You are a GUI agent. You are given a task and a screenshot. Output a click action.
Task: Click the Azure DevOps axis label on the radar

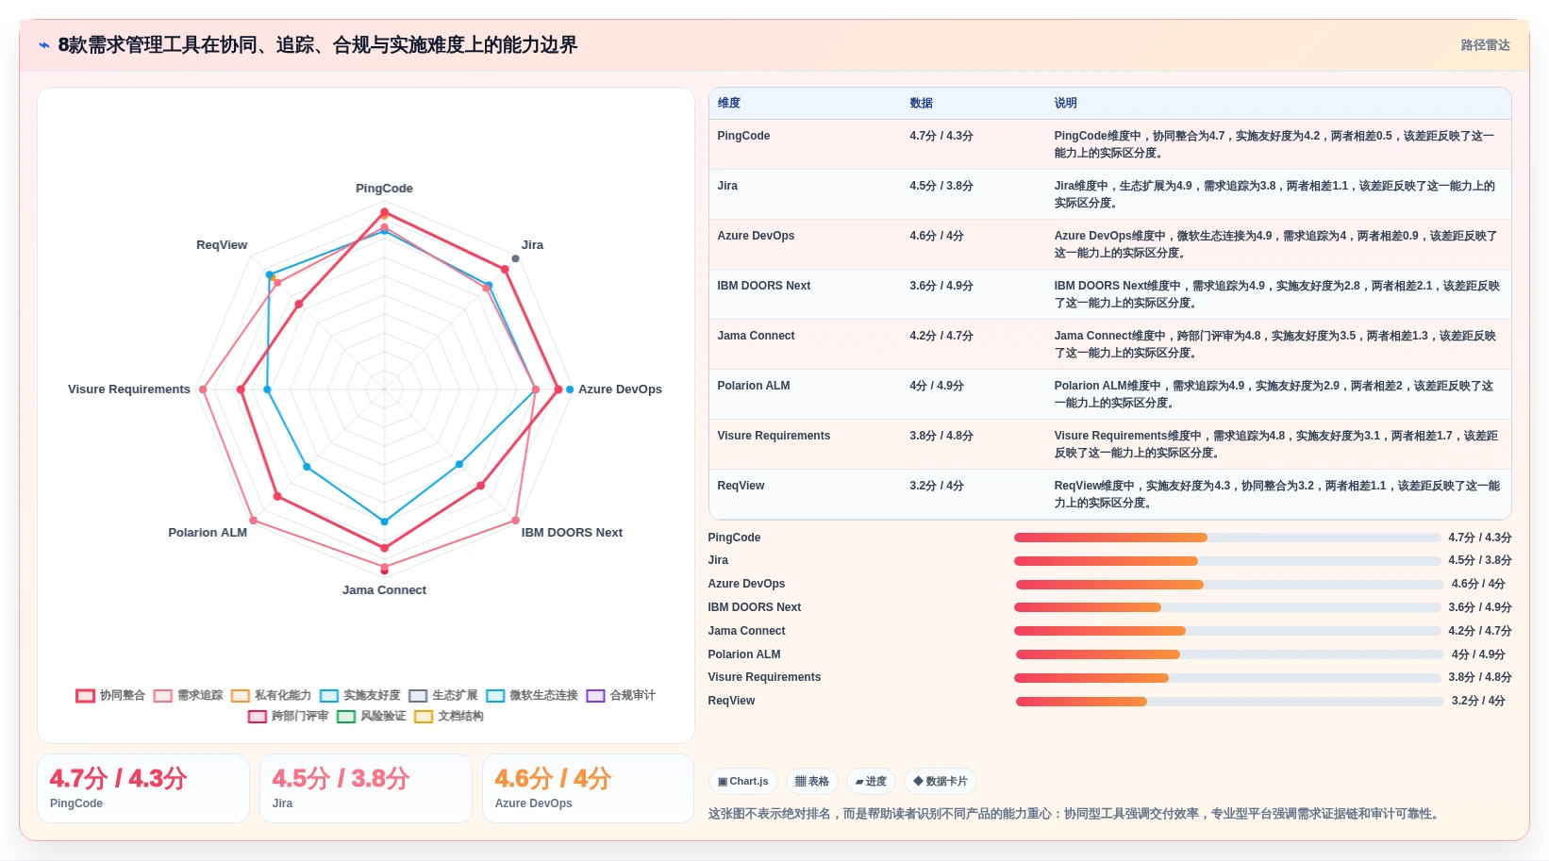click(620, 389)
